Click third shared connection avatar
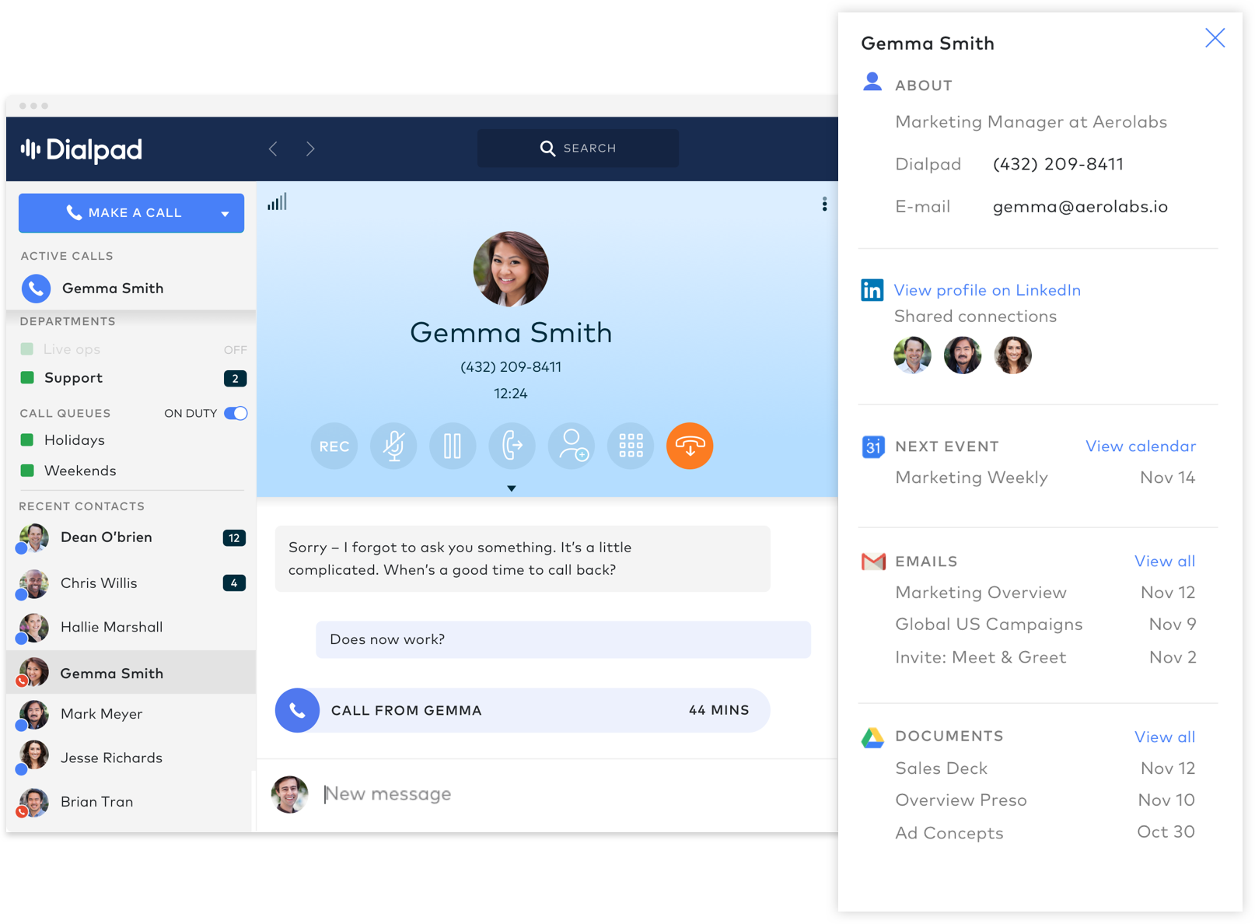Viewport: 1255px width, 924px height. 1013,355
